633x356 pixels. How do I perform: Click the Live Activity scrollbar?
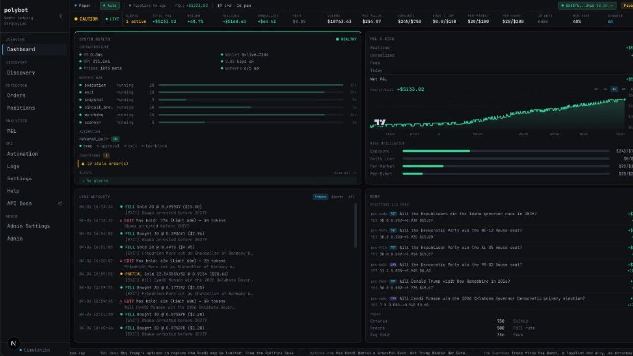coord(355,225)
